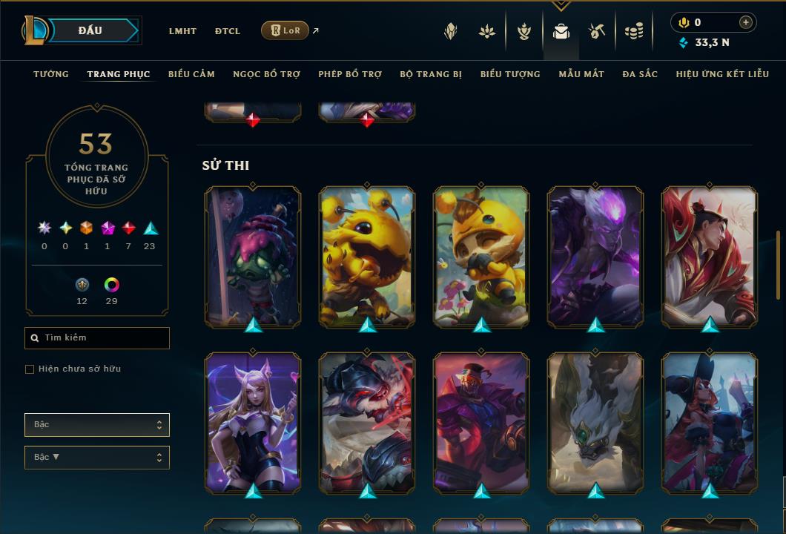Viewport: 786px width, 534px height.
Task: Select the K/DA Ahri skin thumbnail
Action: [253, 423]
